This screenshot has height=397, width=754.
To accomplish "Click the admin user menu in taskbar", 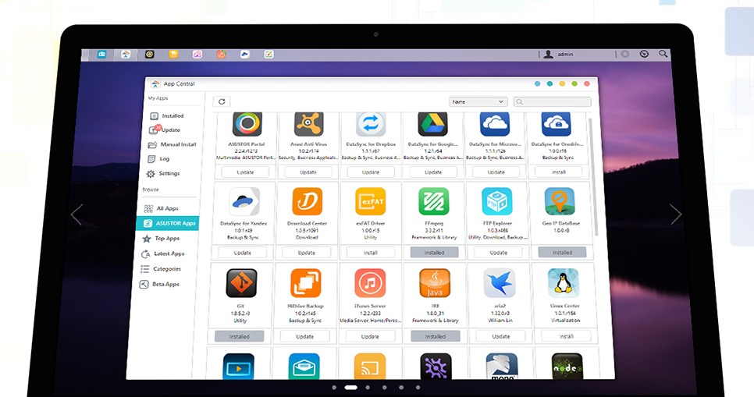I will tap(560, 55).
